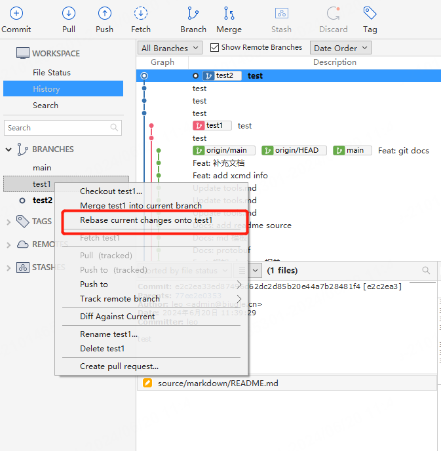Click the sidebar Search input field
This screenshot has width=441, height=451.
pos(58,128)
